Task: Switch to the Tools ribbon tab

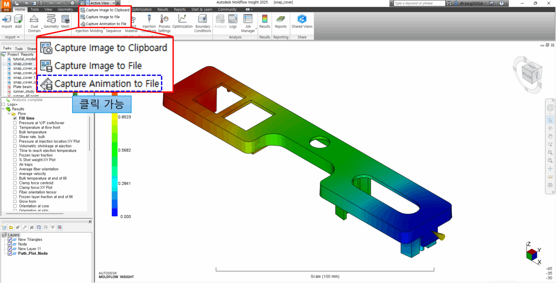Action: coord(35,9)
